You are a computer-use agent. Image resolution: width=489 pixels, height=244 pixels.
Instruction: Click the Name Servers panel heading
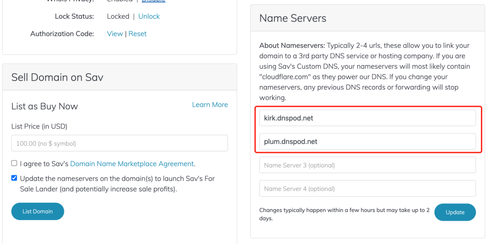tap(293, 19)
